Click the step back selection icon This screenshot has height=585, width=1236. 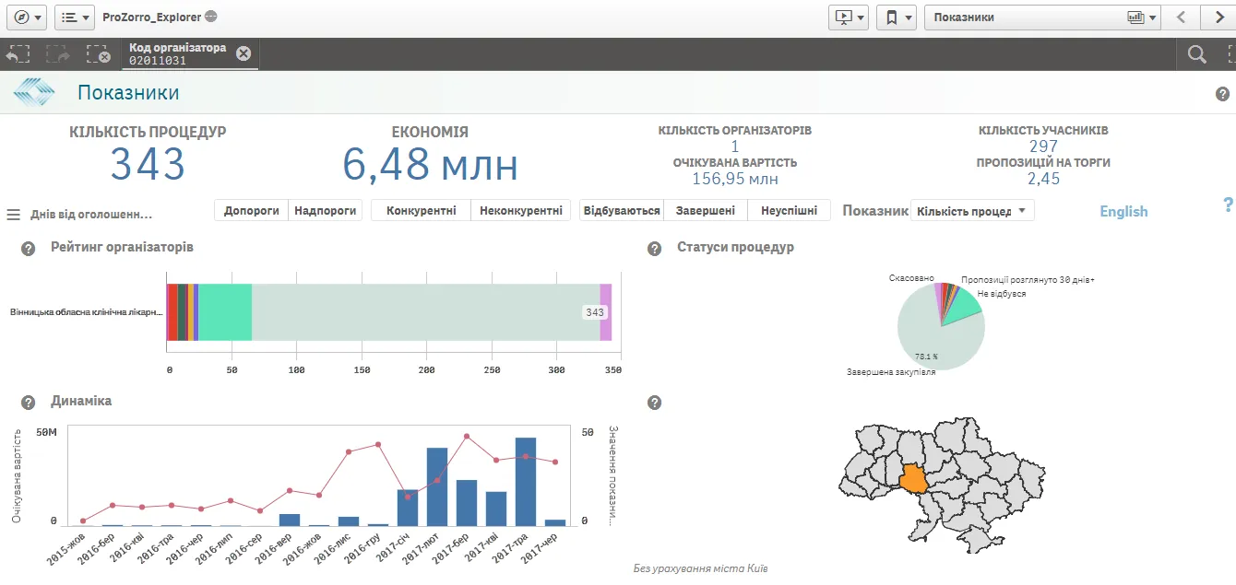point(18,54)
